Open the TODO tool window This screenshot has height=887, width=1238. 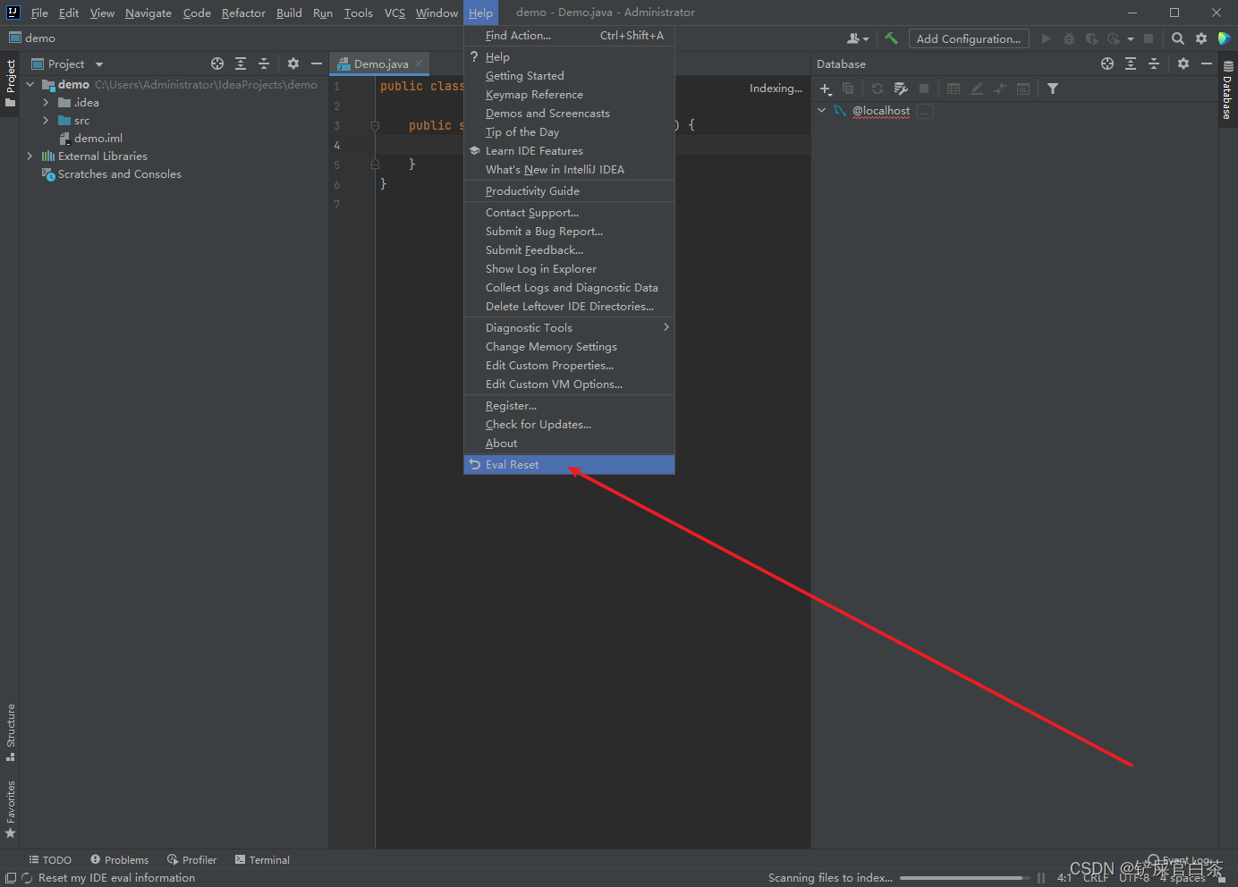tap(50, 860)
